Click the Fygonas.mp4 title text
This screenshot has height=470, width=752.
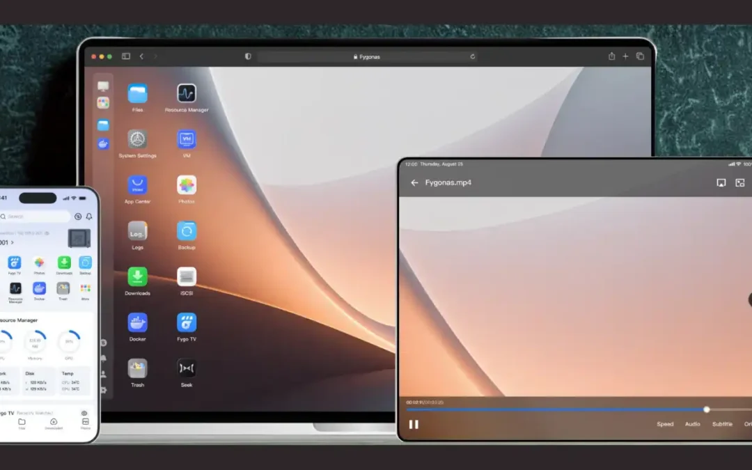[x=448, y=182]
